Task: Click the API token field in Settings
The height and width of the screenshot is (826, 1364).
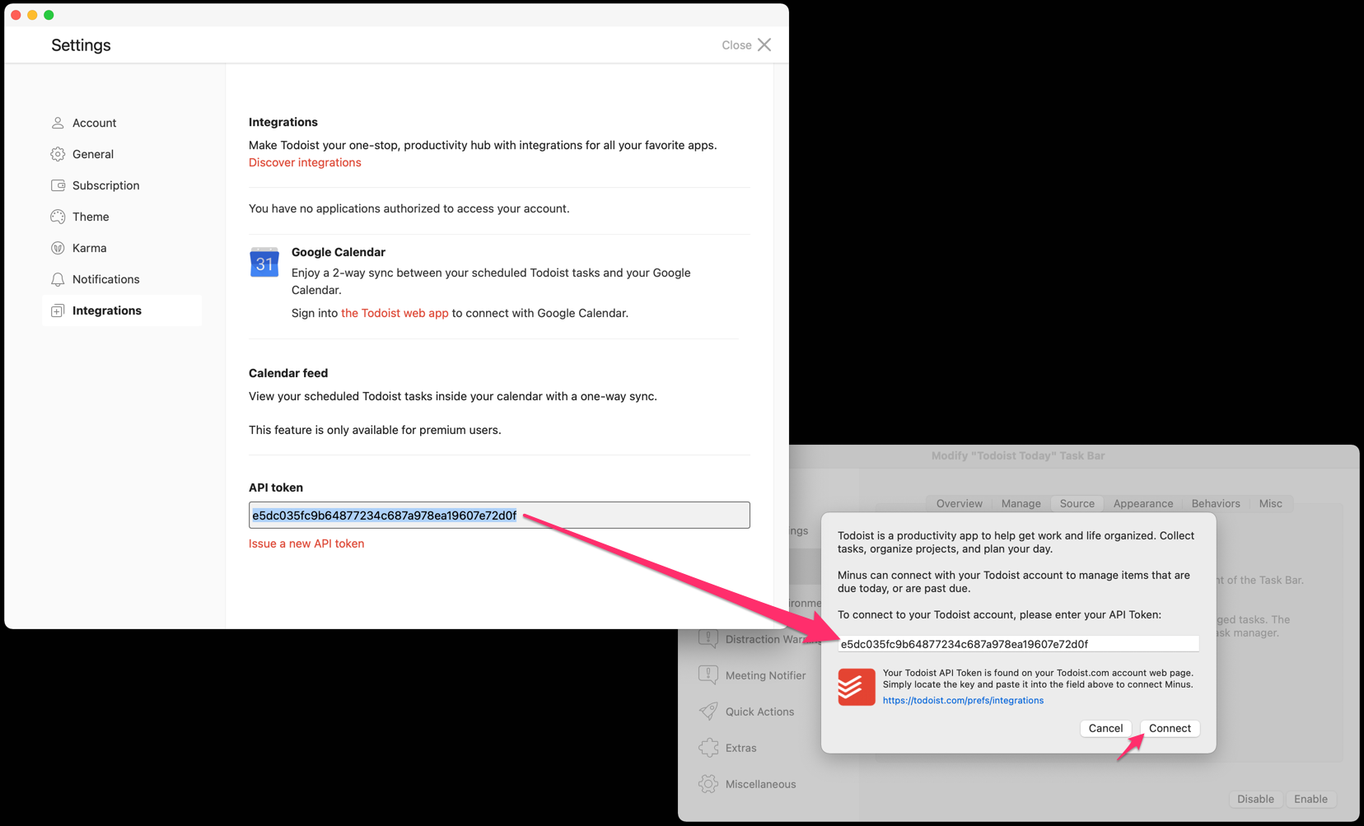Action: pos(499,516)
